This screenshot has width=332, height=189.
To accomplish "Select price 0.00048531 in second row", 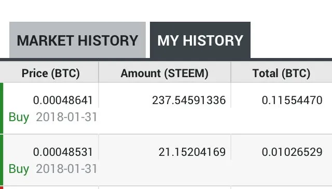I will (x=63, y=152).
